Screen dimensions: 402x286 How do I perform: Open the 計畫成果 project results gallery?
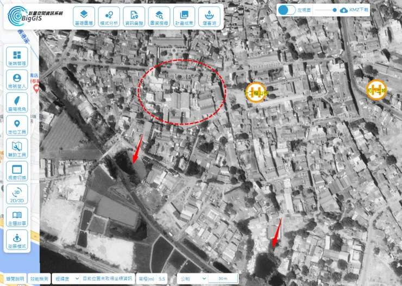(184, 17)
